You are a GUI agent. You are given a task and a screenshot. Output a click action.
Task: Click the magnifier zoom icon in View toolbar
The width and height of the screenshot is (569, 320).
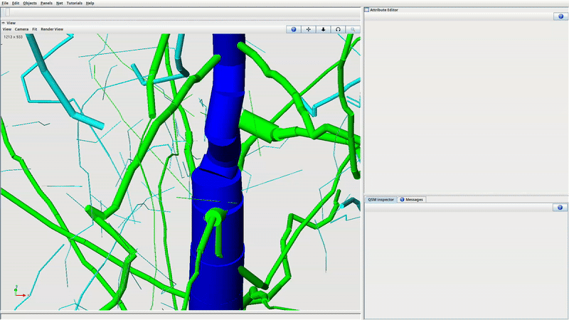pos(353,29)
